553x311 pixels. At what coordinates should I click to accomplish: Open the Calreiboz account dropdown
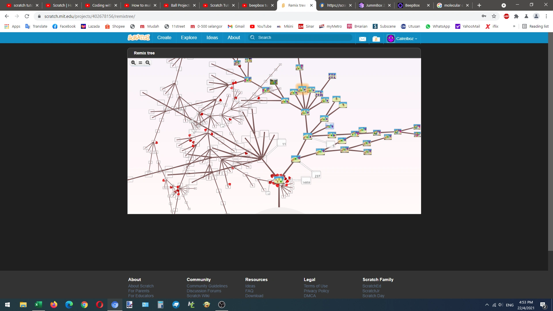406,38
